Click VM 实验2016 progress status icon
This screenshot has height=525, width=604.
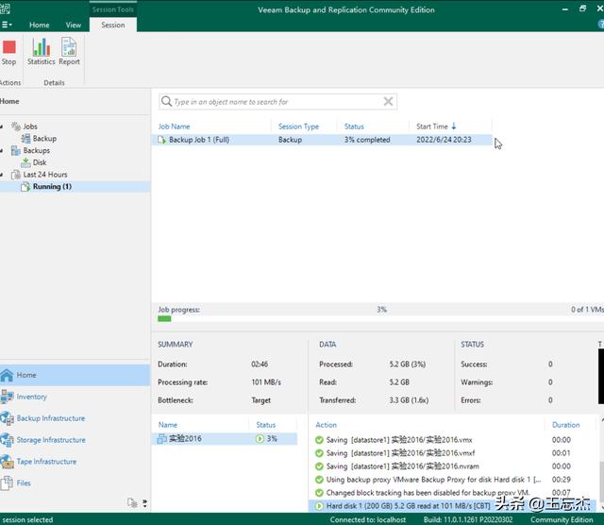pyautogui.click(x=260, y=439)
